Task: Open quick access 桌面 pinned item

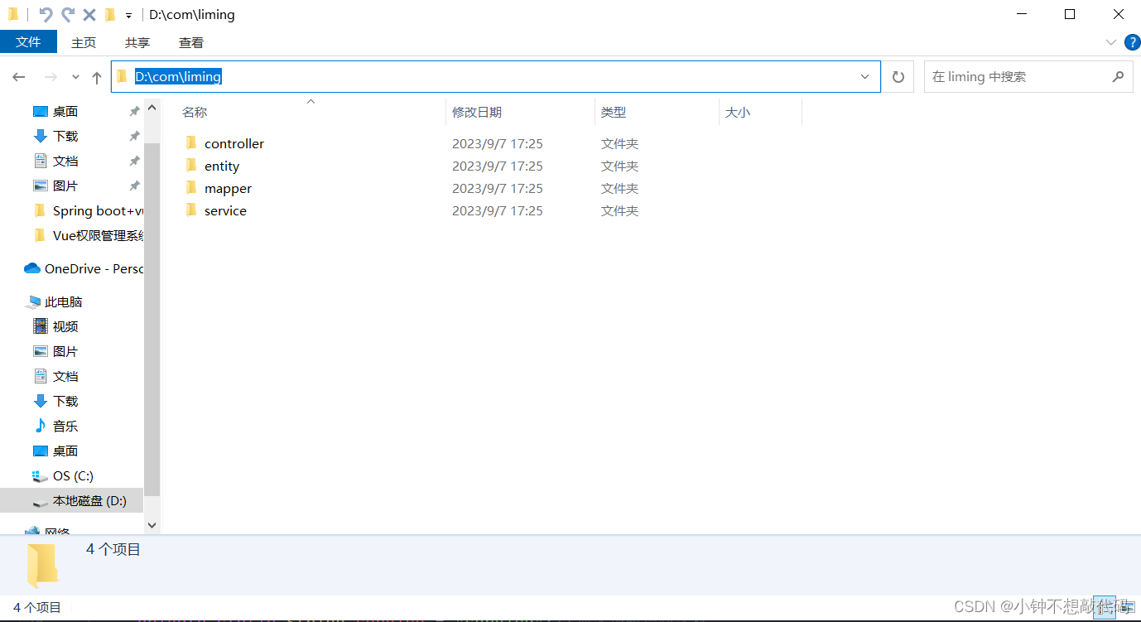Action: (x=65, y=111)
